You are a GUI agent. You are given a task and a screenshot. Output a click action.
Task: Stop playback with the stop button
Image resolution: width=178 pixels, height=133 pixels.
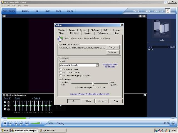[x=10, y=123]
